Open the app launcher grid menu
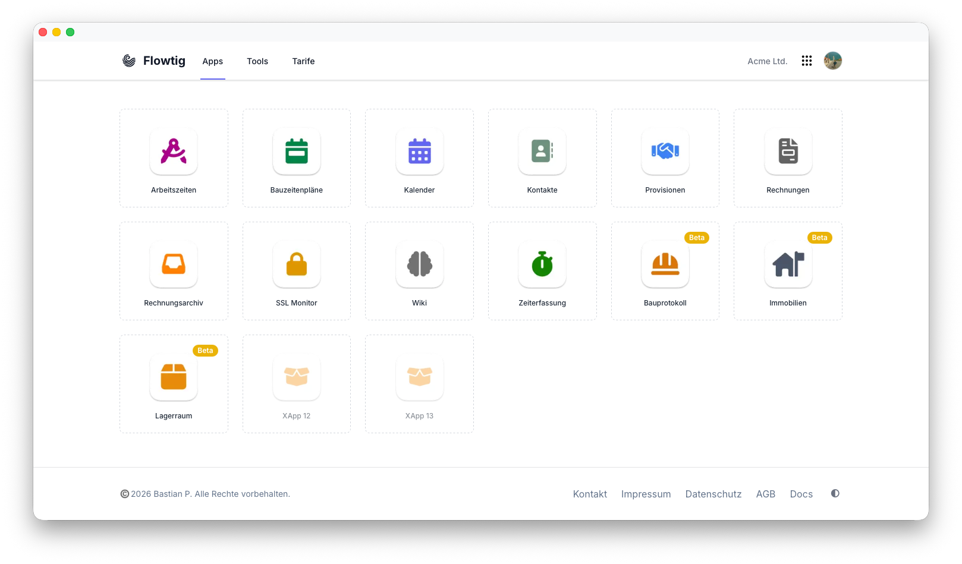This screenshot has height=564, width=962. coord(806,60)
